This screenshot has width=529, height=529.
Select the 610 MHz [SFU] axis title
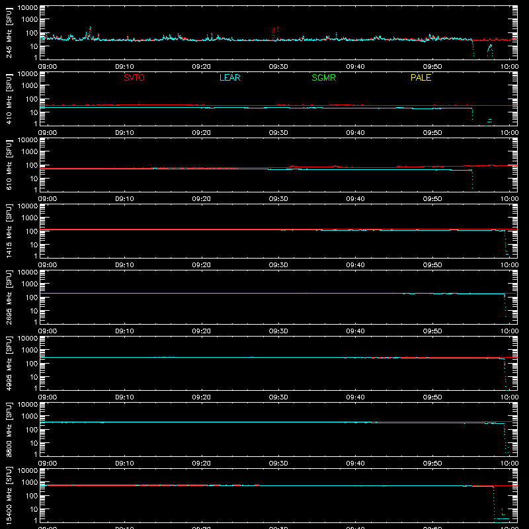9,165
